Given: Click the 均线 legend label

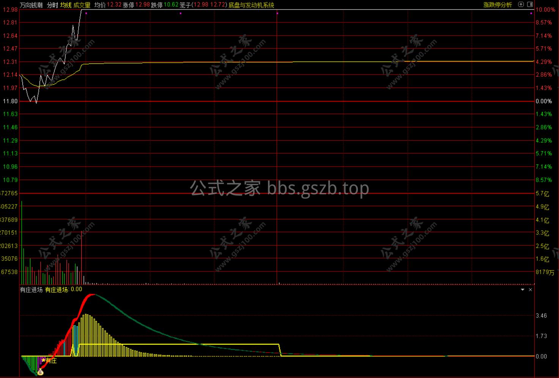Looking at the screenshot, I should click(66, 5).
